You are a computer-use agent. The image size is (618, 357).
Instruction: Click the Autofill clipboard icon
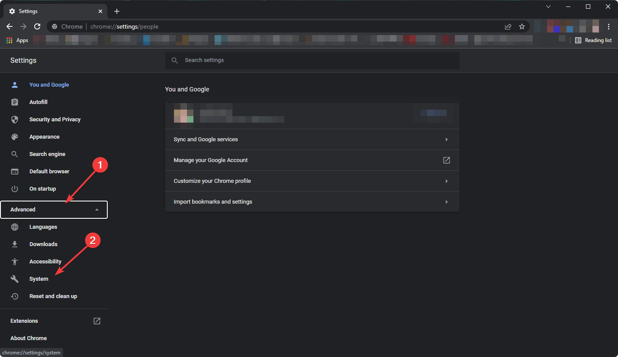15,102
